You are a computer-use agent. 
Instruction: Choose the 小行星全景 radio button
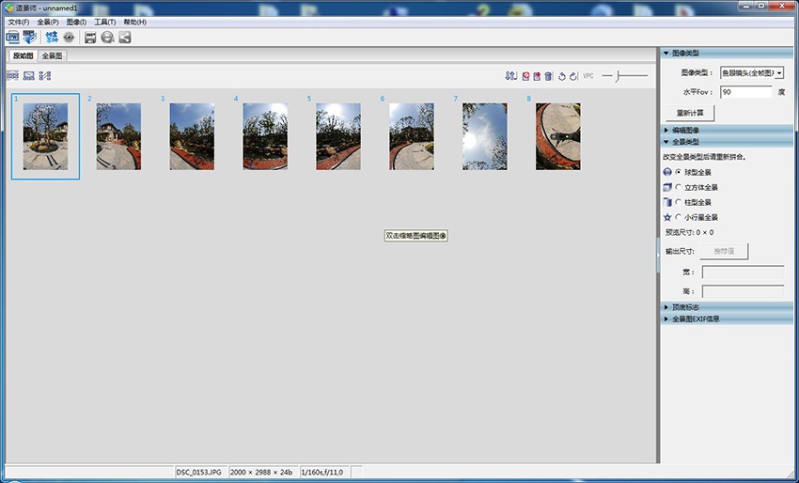[678, 217]
